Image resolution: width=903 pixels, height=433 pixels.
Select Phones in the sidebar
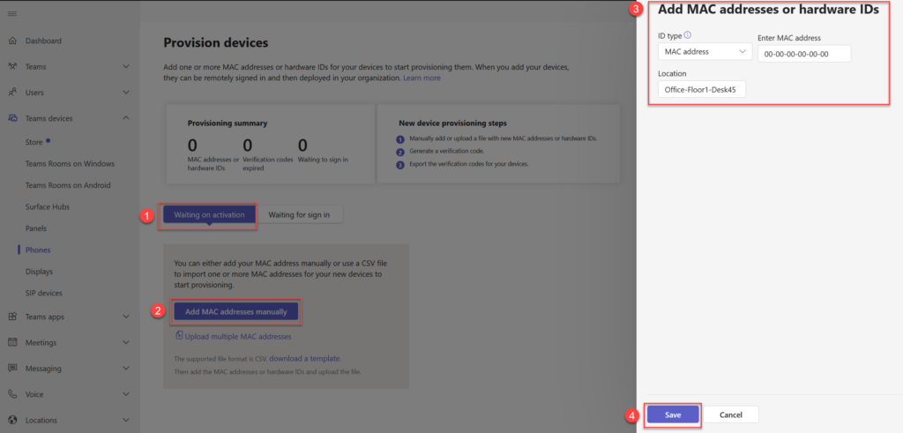click(x=38, y=250)
